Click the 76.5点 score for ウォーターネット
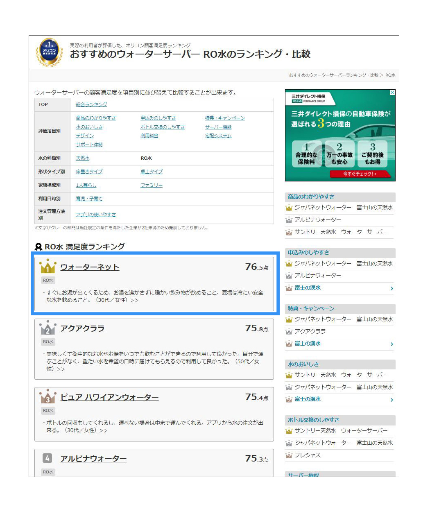Image resolution: width=430 pixels, height=516 pixels. (x=257, y=267)
